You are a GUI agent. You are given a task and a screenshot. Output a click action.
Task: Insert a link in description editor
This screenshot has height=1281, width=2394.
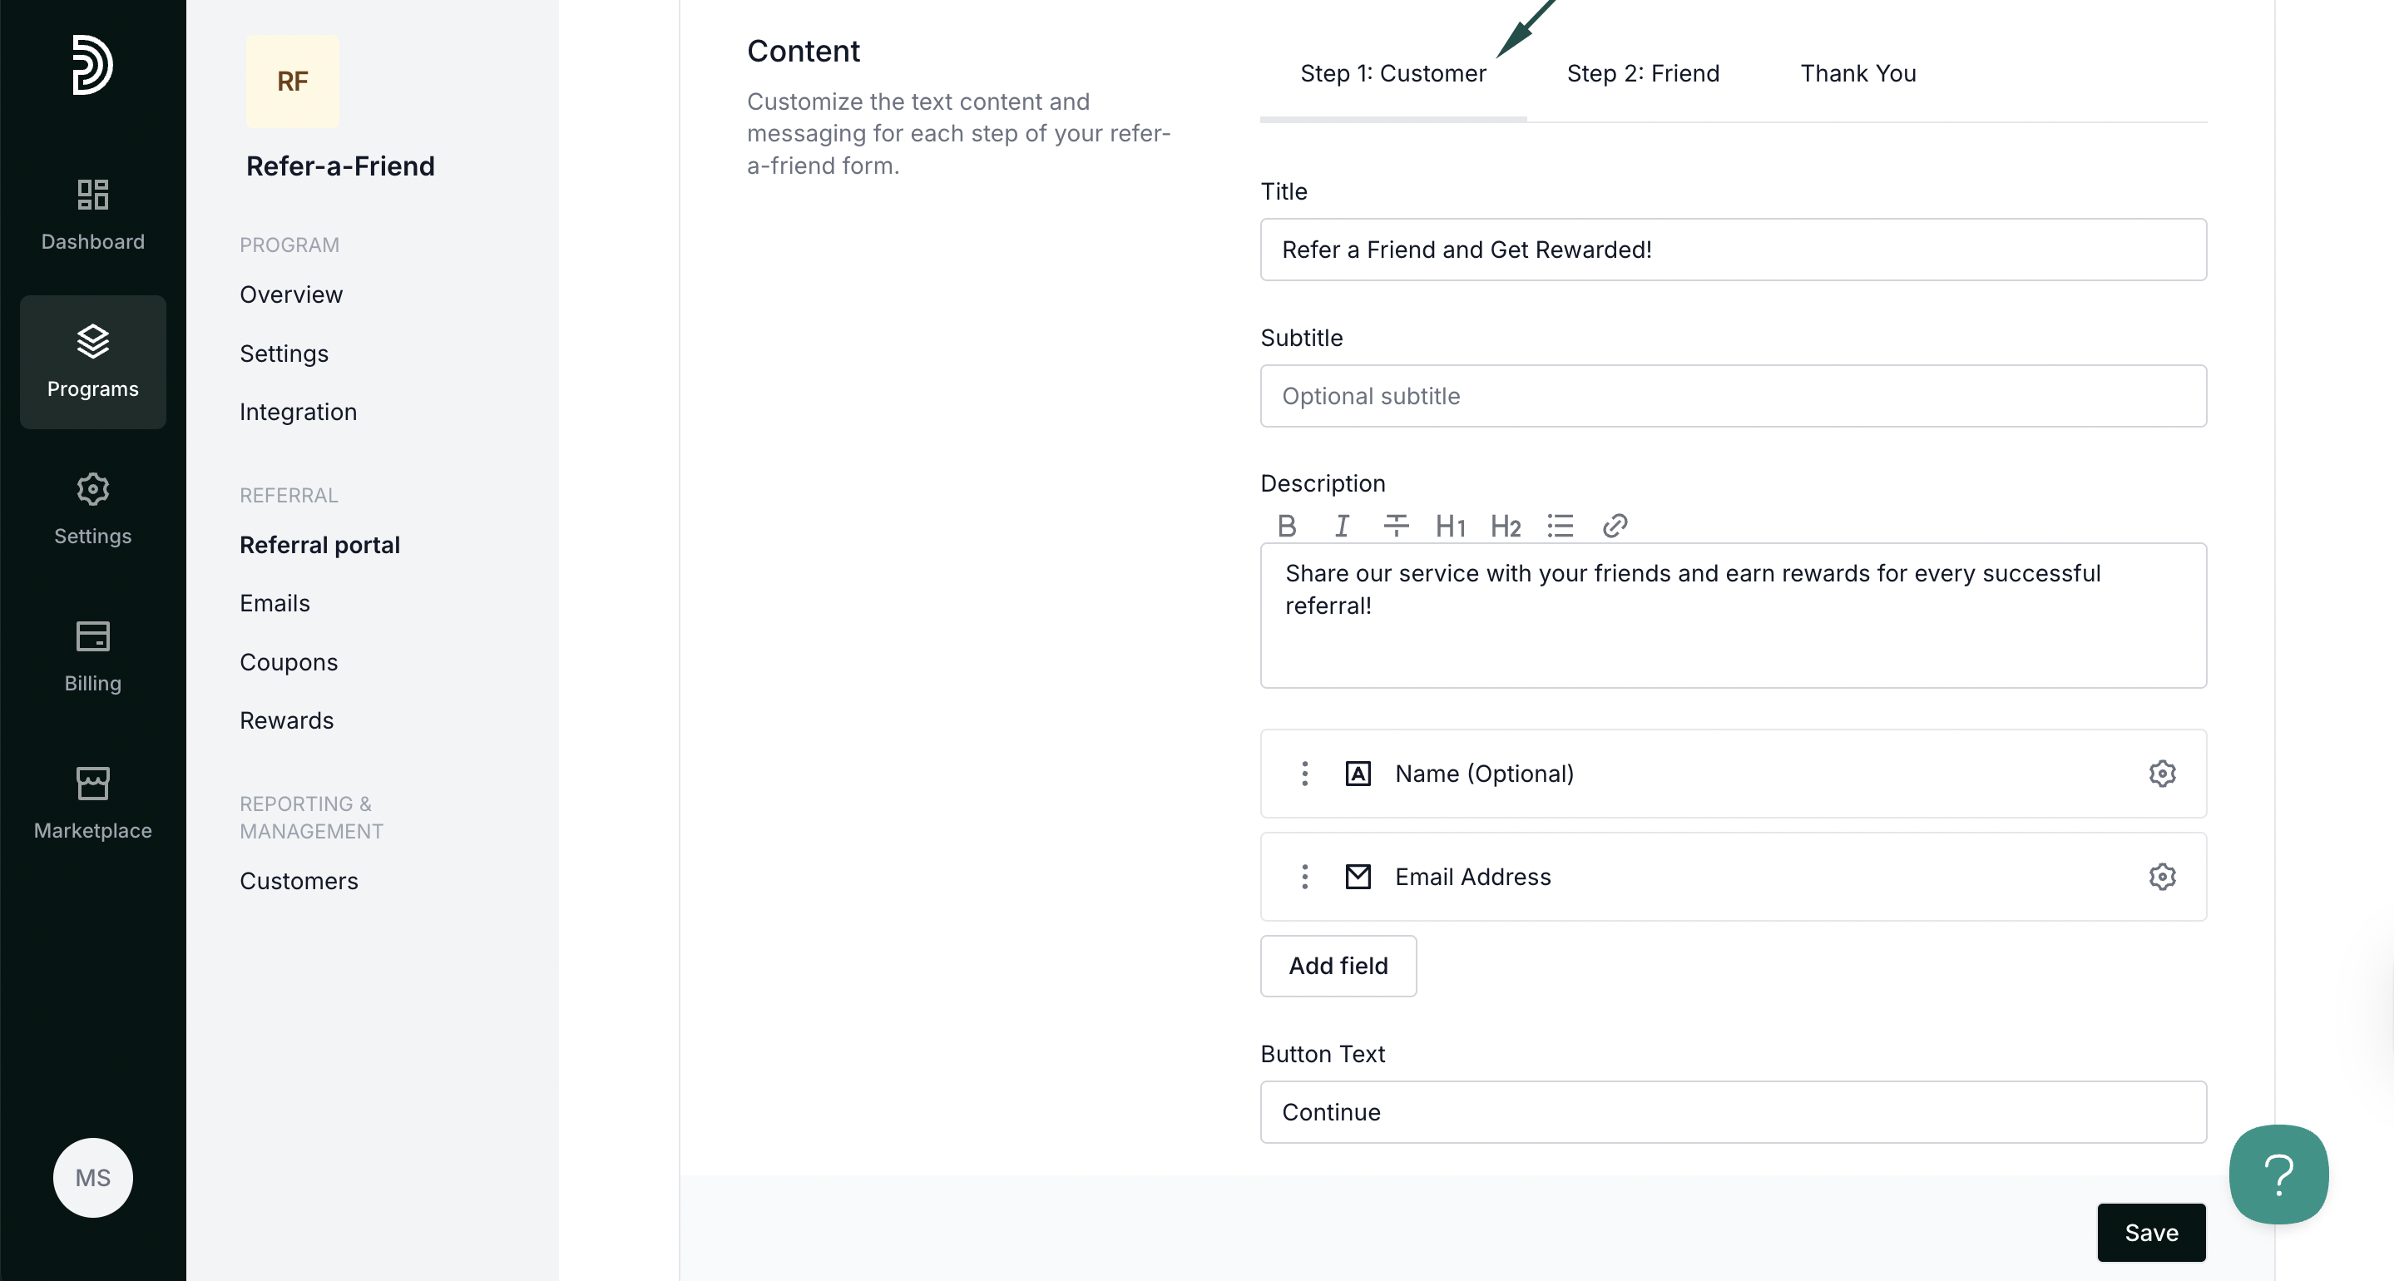(x=1615, y=527)
